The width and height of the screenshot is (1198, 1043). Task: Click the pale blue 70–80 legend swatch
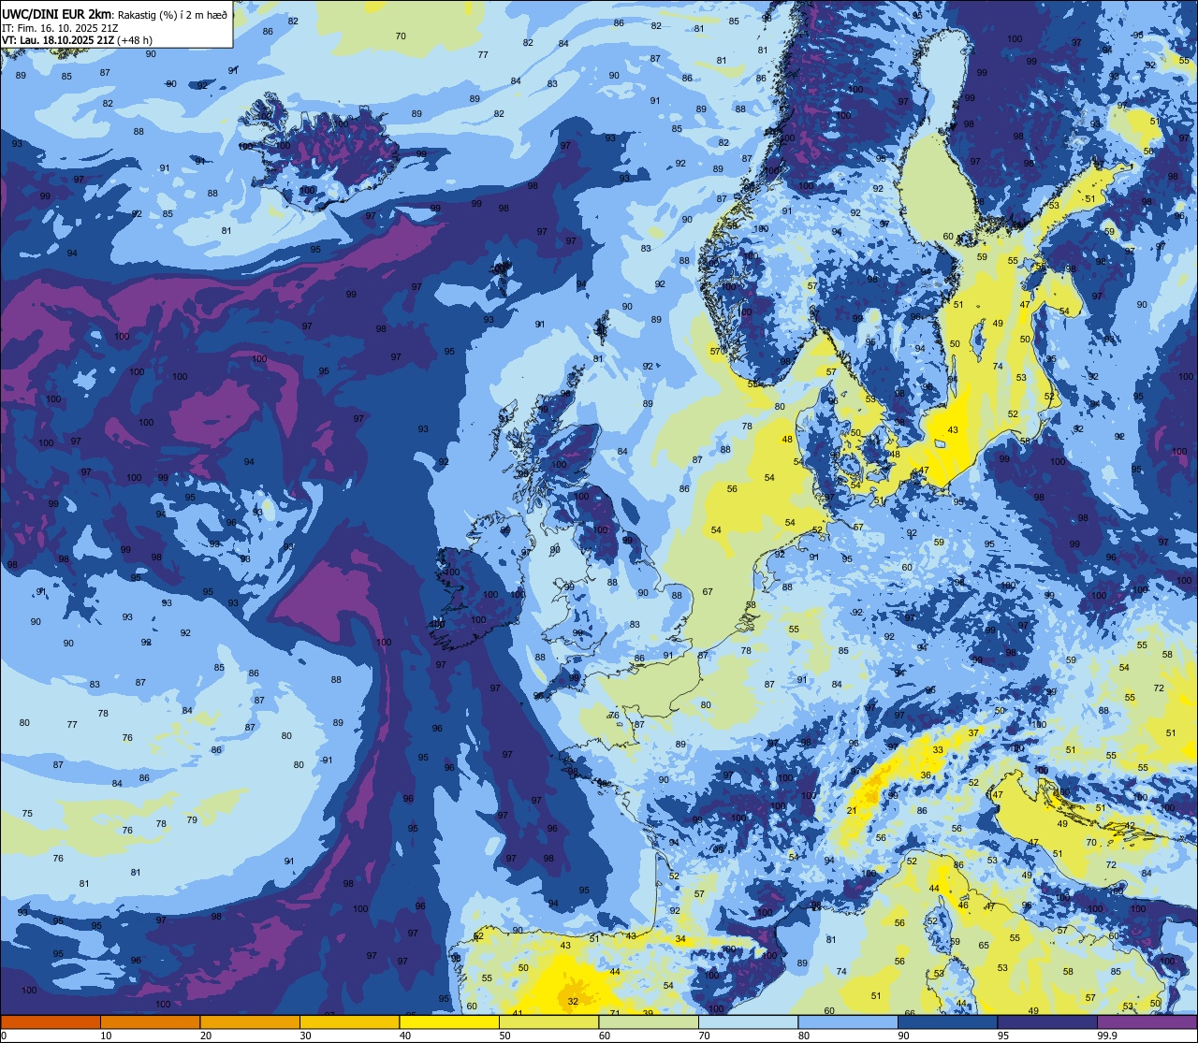748,1021
